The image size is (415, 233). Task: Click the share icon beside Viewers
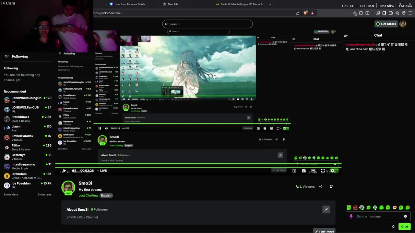[x=321, y=187]
